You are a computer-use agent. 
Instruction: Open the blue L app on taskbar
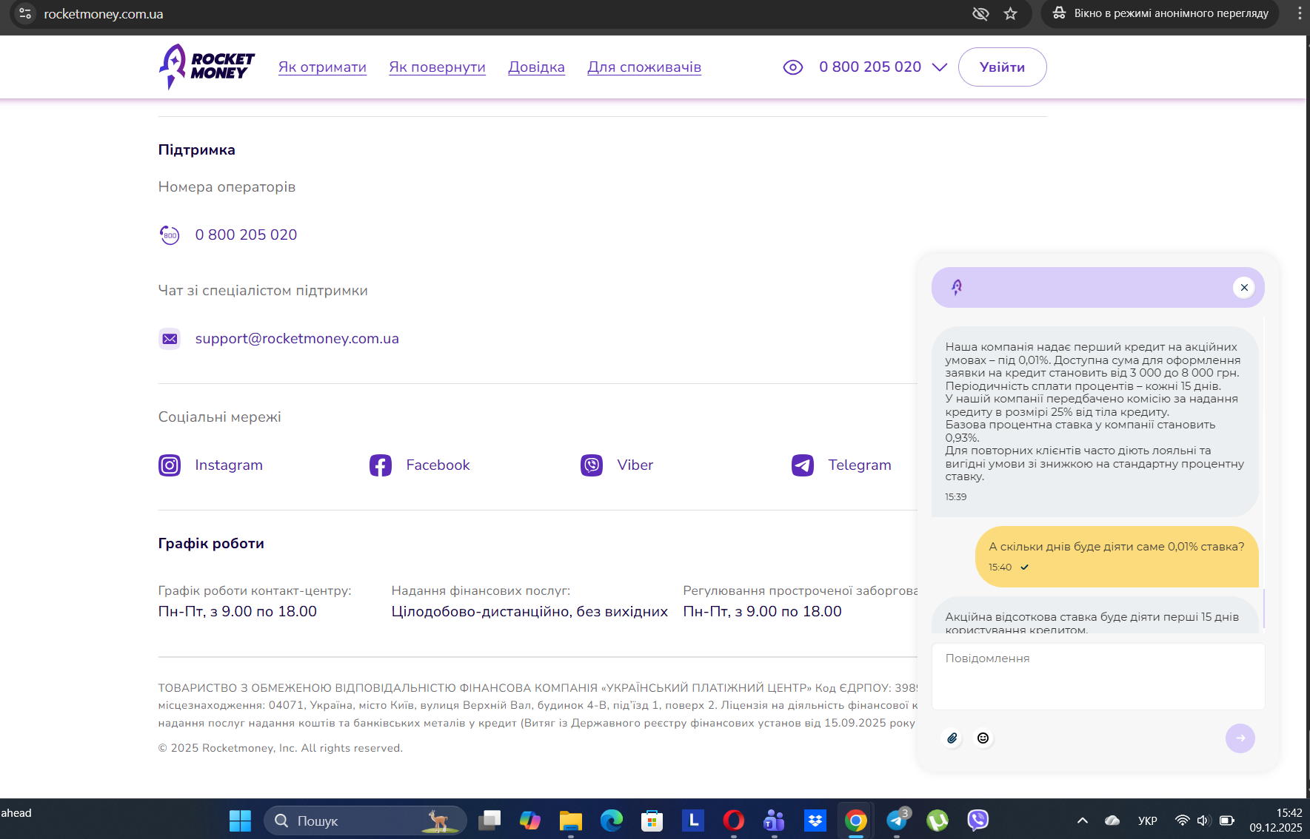tap(693, 821)
